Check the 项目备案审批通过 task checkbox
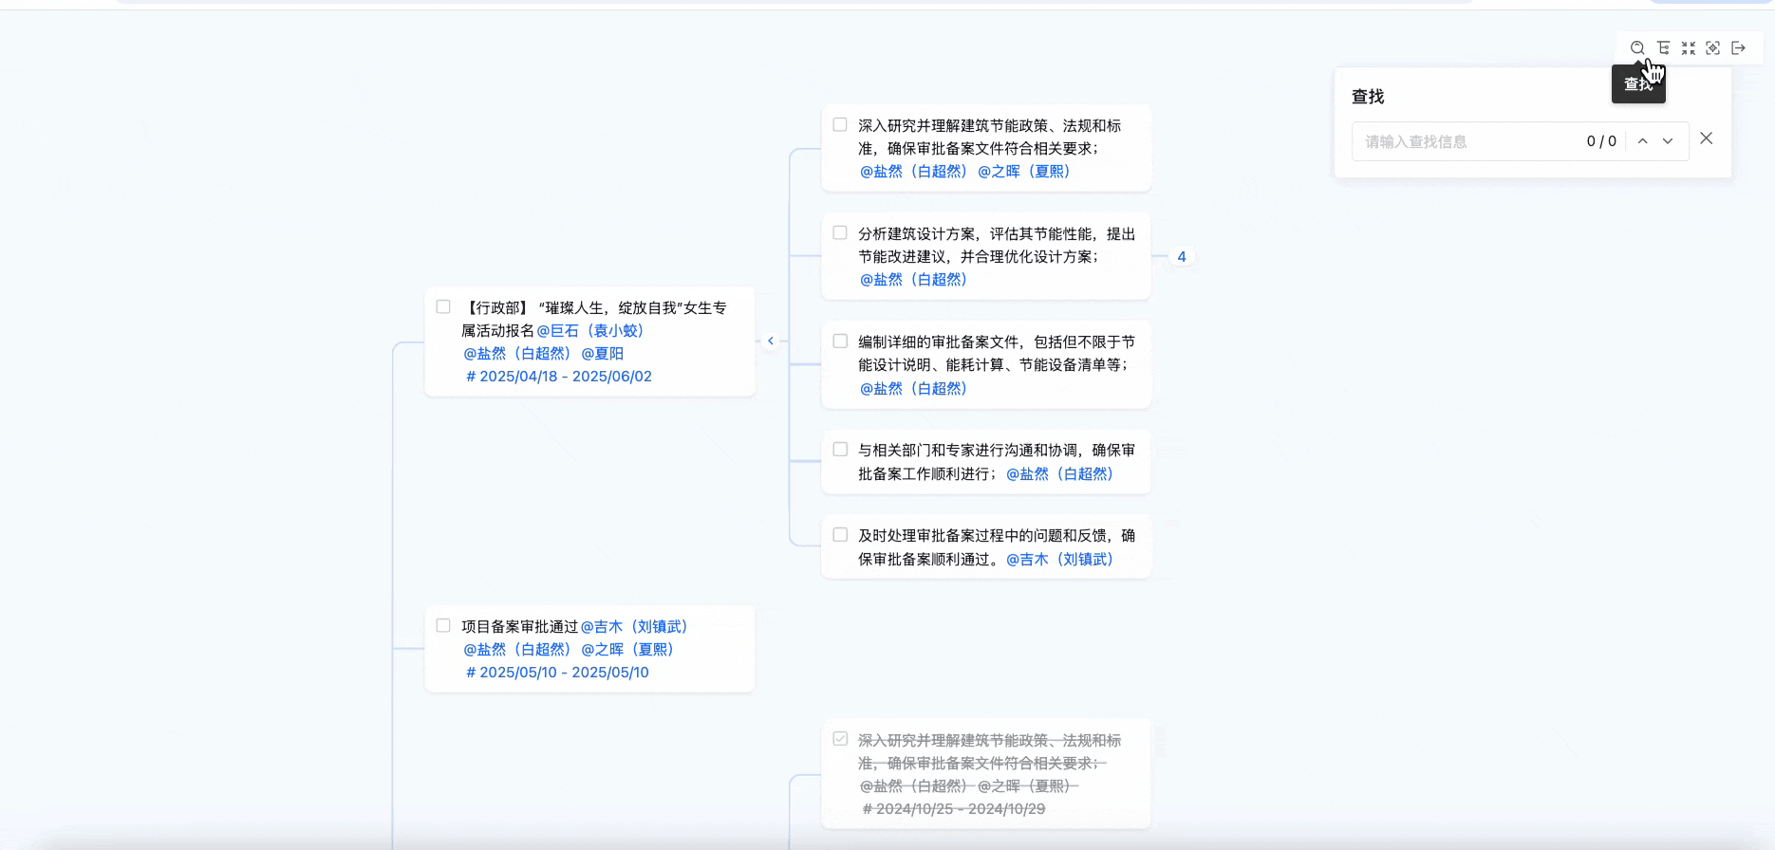 pos(443,625)
